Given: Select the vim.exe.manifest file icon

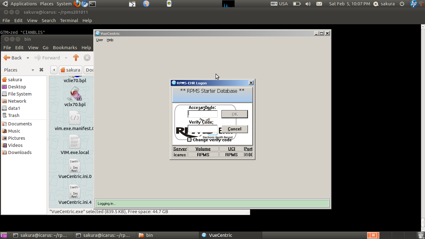Looking at the screenshot, I should pyautogui.click(x=75, y=118).
